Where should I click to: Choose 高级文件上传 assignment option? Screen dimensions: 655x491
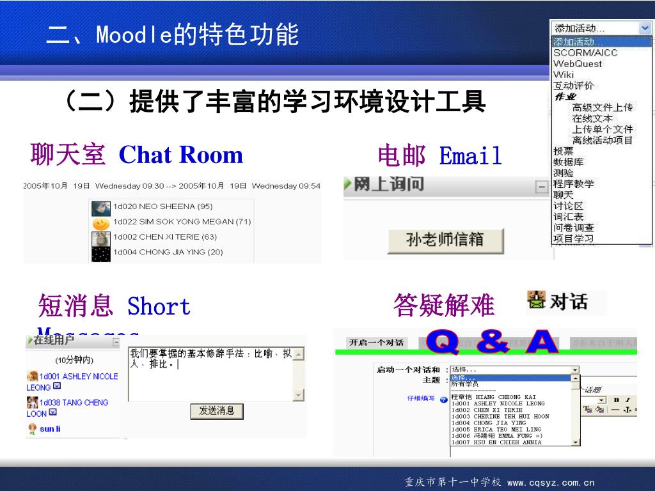click(x=603, y=107)
